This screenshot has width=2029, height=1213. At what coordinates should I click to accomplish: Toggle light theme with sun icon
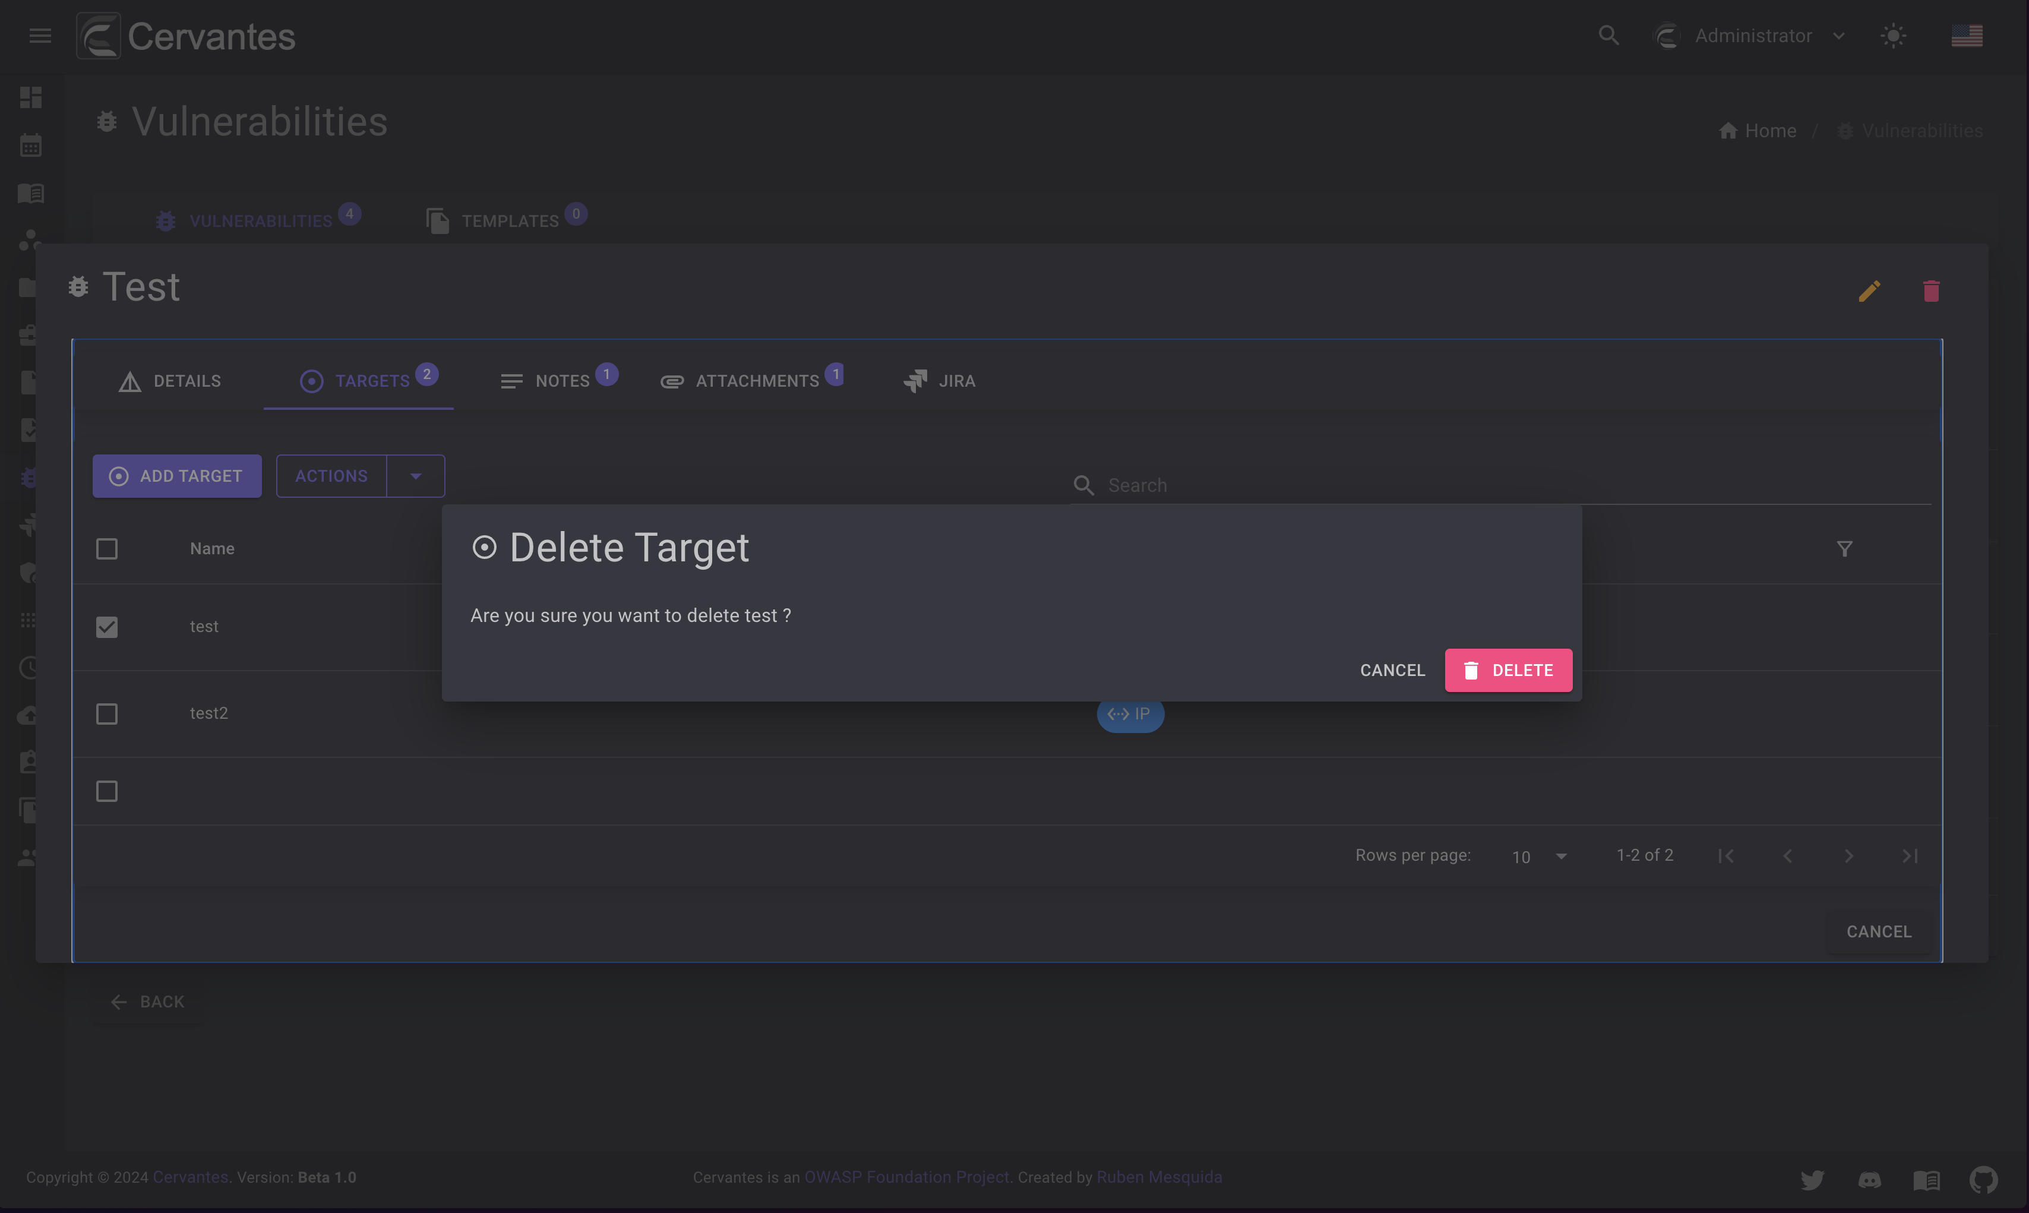[x=1892, y=36]
